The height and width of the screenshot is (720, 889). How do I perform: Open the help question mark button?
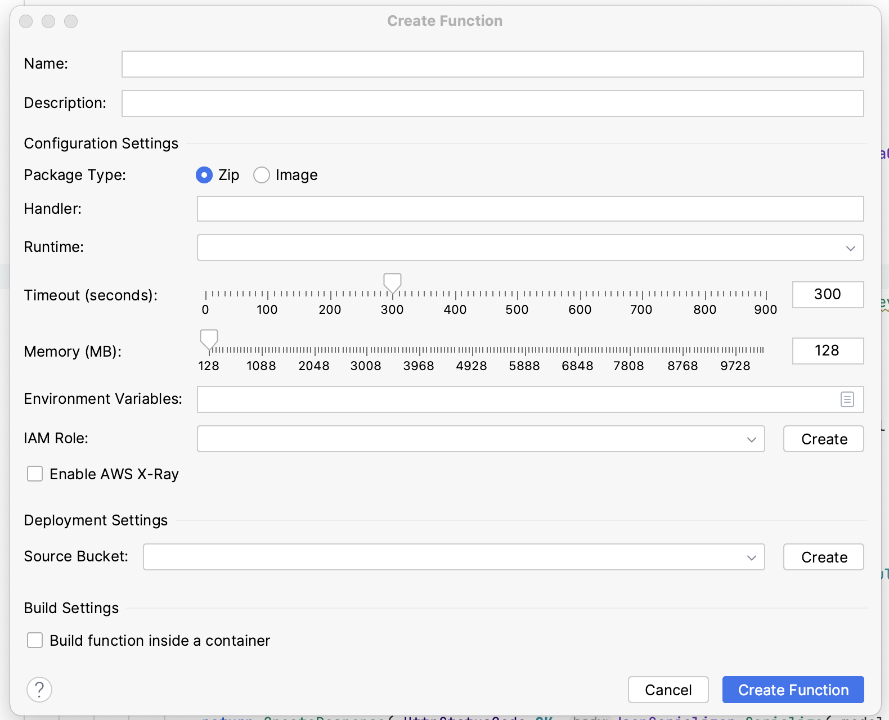click(x=39, y=689)
